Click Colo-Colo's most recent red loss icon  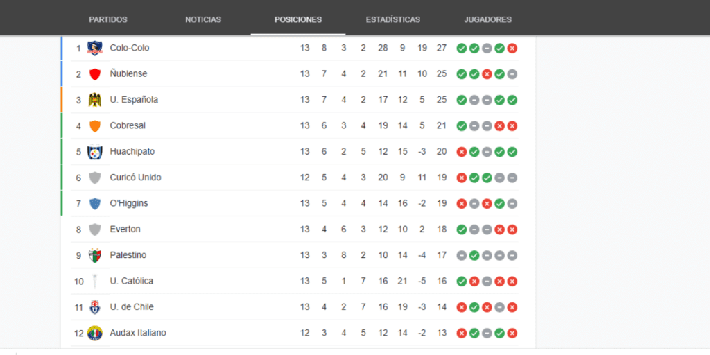pyautogui.click(x=512, y=49)
